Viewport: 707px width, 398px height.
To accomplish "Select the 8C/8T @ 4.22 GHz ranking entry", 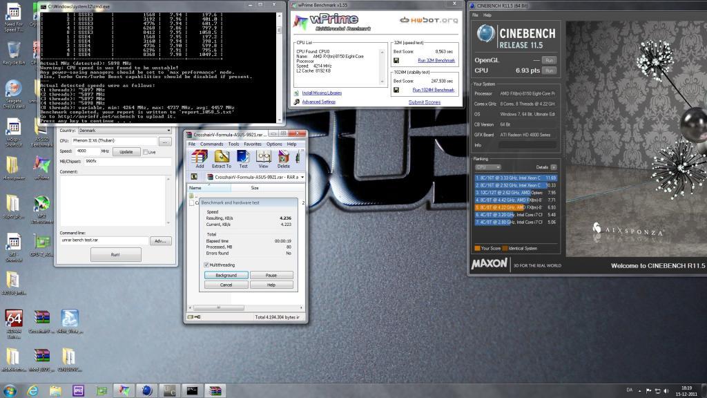I will tap(516, 207).
